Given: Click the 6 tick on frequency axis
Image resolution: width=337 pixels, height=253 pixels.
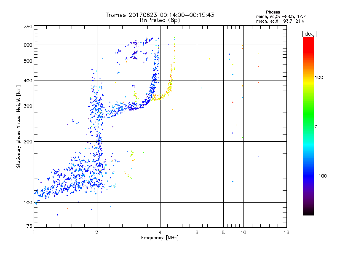Looking at the screenshot, I should (197, 233).
